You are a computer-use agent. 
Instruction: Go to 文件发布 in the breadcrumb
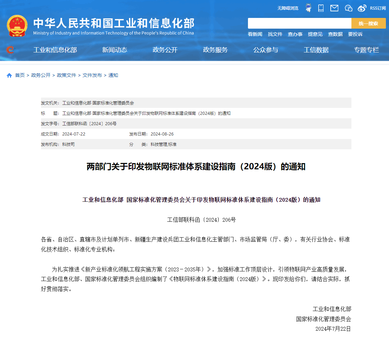[x=92, y=76]
